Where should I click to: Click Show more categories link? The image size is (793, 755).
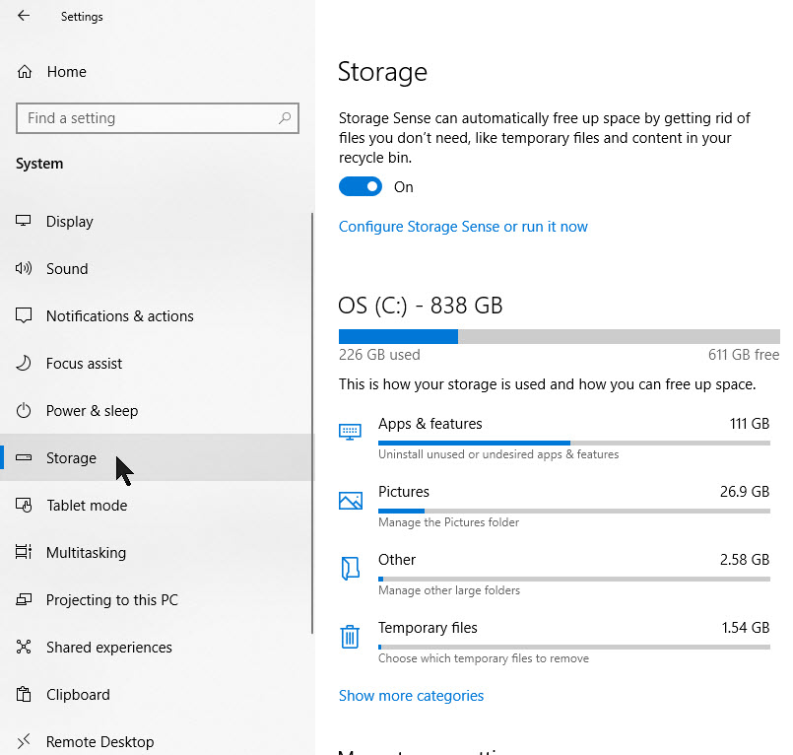[411, 696]
